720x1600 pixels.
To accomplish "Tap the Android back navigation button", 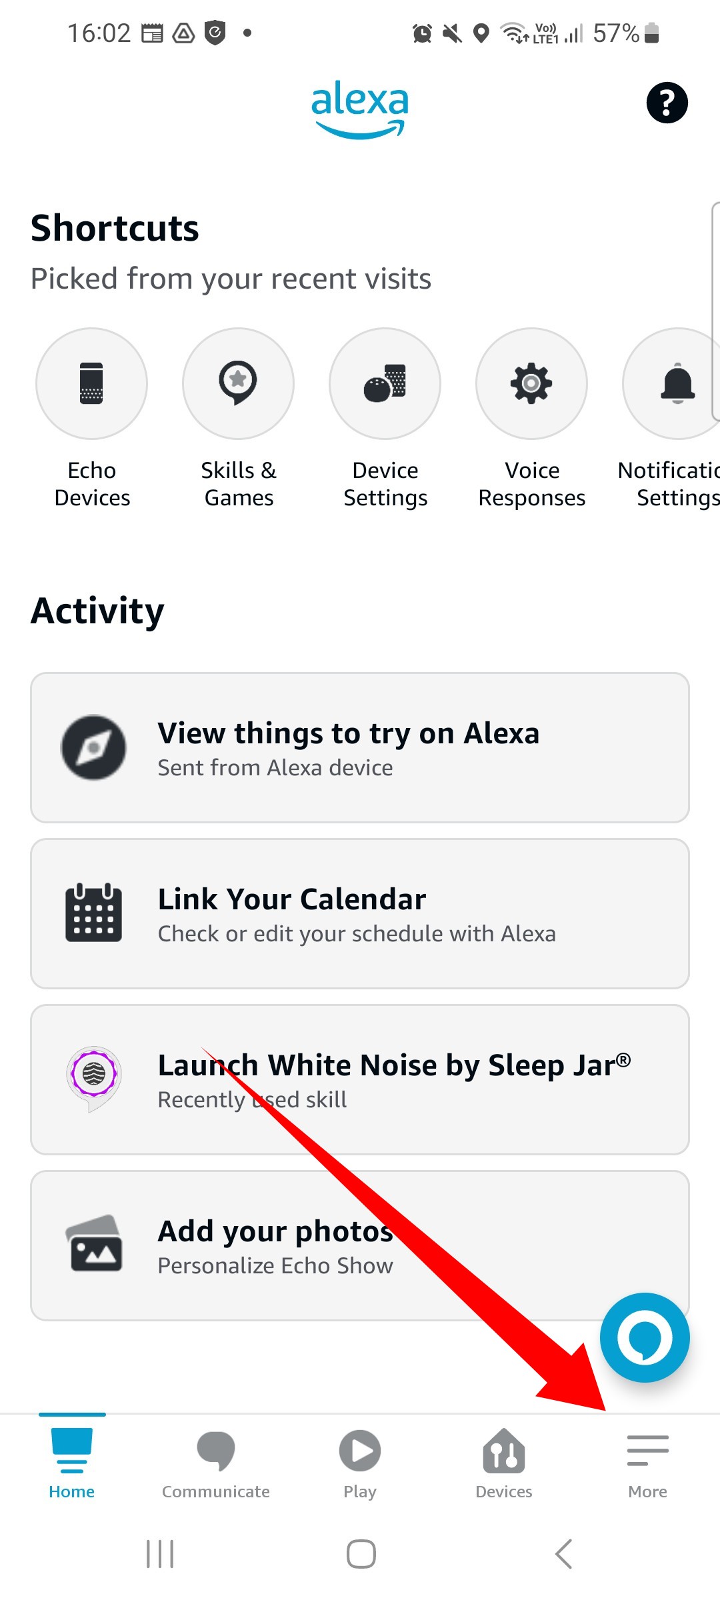I will click(563, 1554).
